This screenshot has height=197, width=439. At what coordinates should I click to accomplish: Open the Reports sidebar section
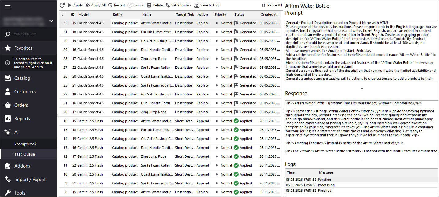[x=29, y=118]
